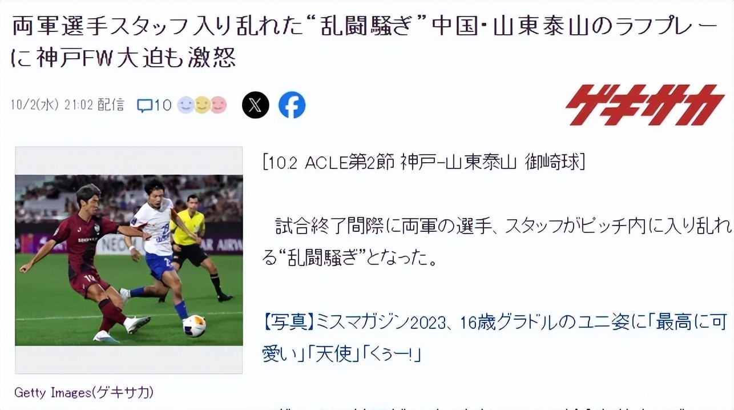Select the comment count number 10
The image size is (734, 410).
[x=163, y=105]
